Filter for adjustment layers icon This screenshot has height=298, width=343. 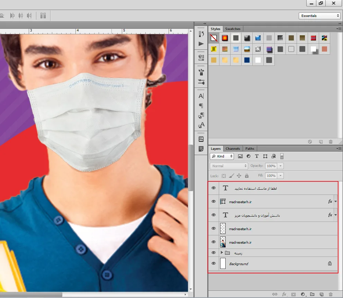click(x=249, y=156)
